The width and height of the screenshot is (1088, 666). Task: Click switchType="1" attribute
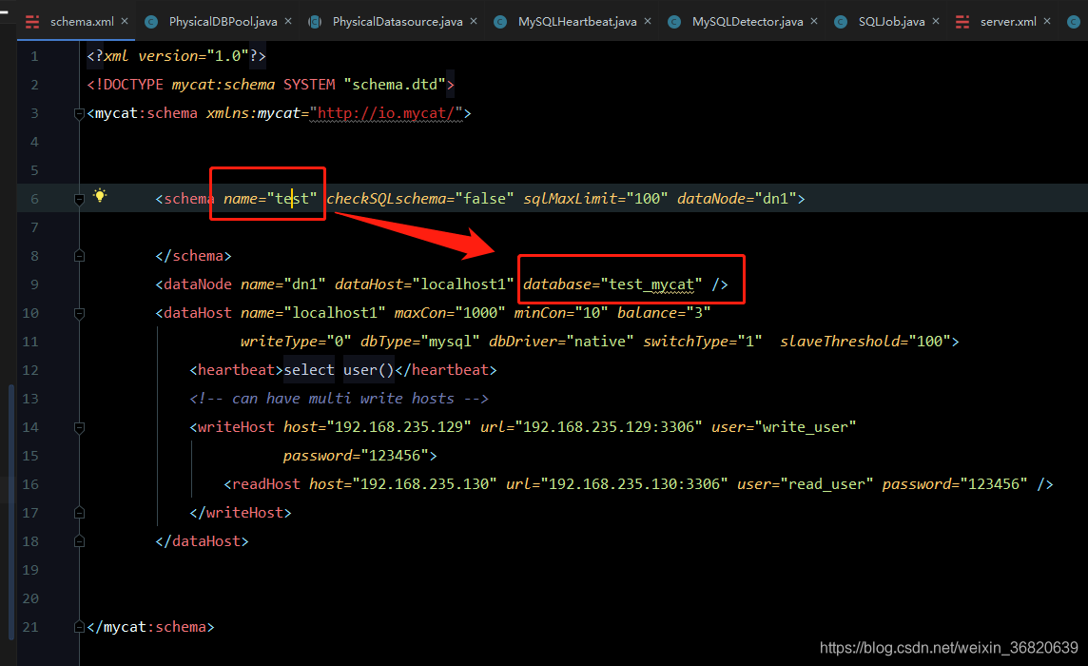tap(703, 342)
